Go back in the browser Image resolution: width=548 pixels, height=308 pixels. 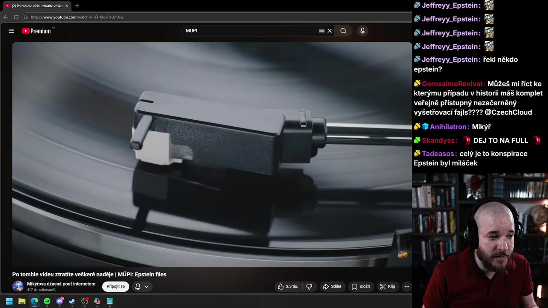pos(6,17)
